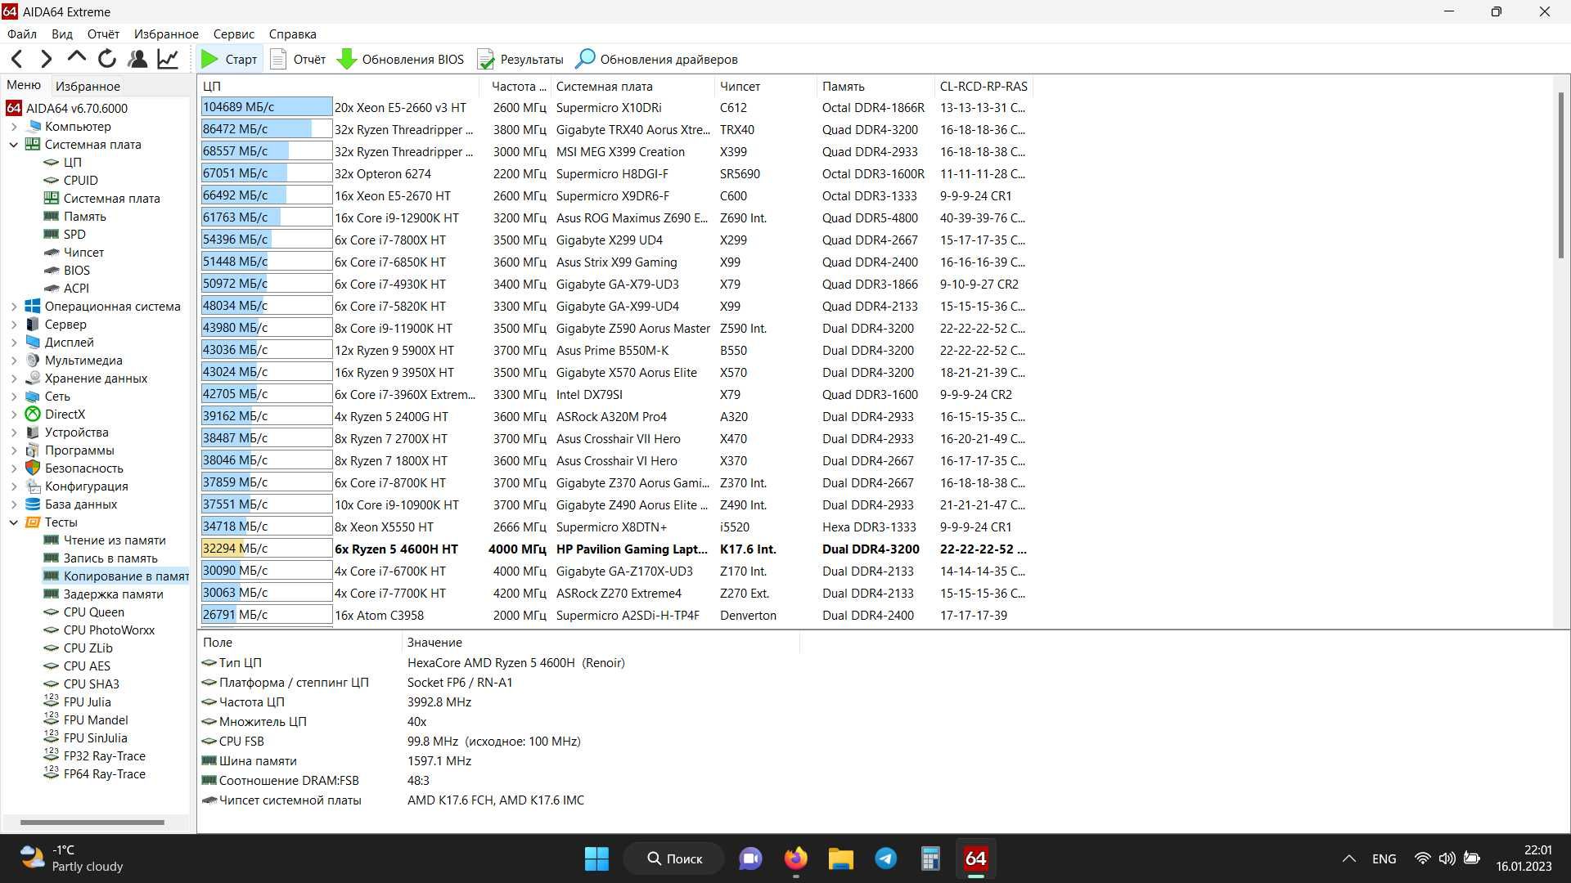Screen dimensions: 1571x883
Task: Sort by the Системная плата column header
Action: (632, 86)
